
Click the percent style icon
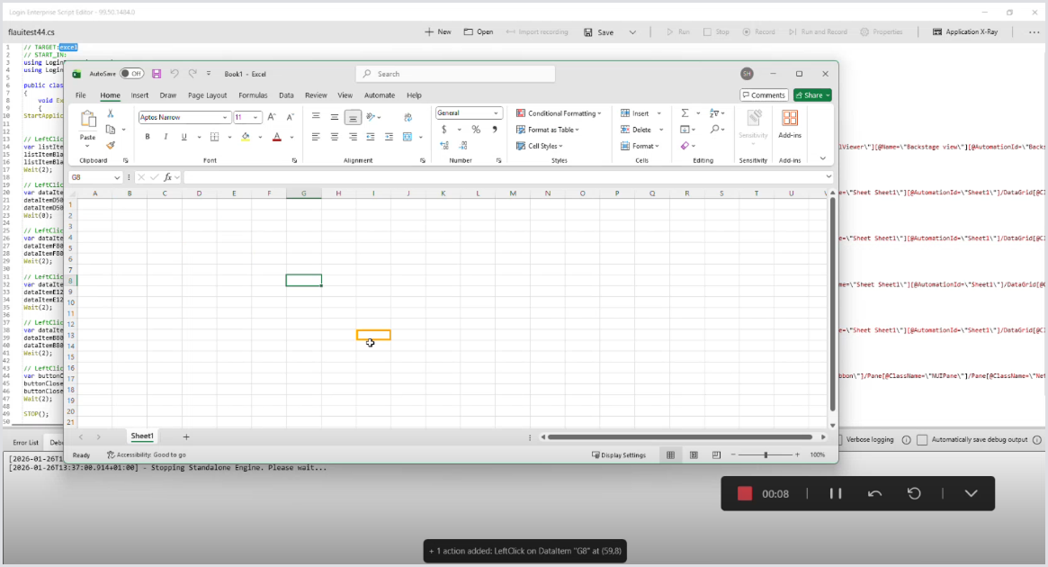(476, 130)
